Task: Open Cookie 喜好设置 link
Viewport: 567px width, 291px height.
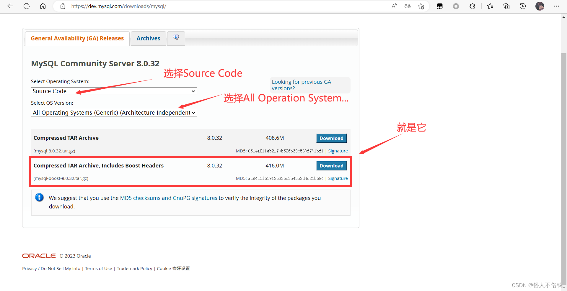Action: click(x=173, y=269)
